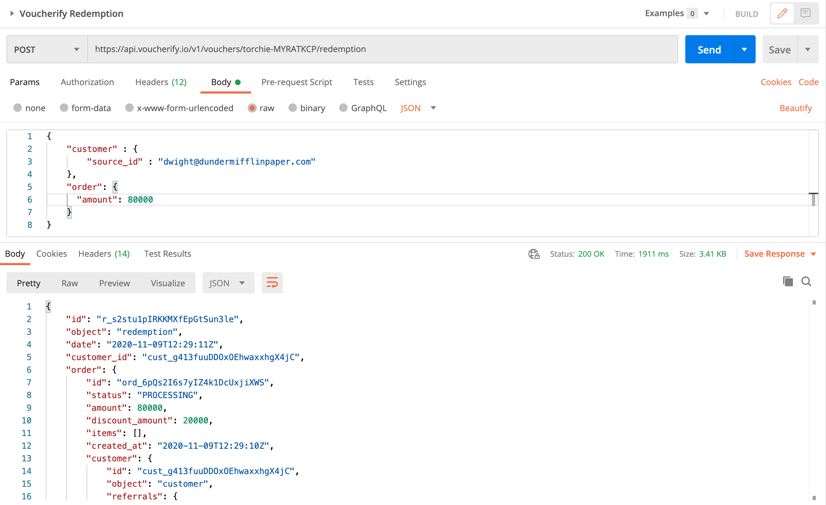Switch to the Headers (12) tab
The height and width of the screenshot is (505, 826).
point(161,82)
